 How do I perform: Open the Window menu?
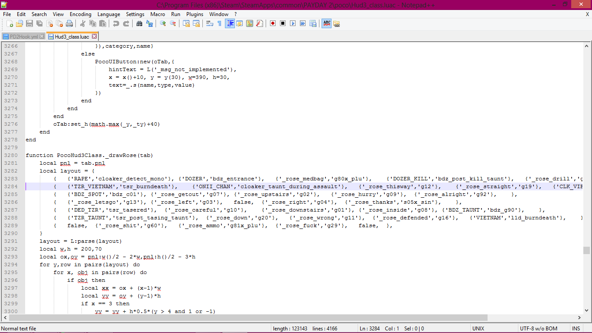coord(219,14)
